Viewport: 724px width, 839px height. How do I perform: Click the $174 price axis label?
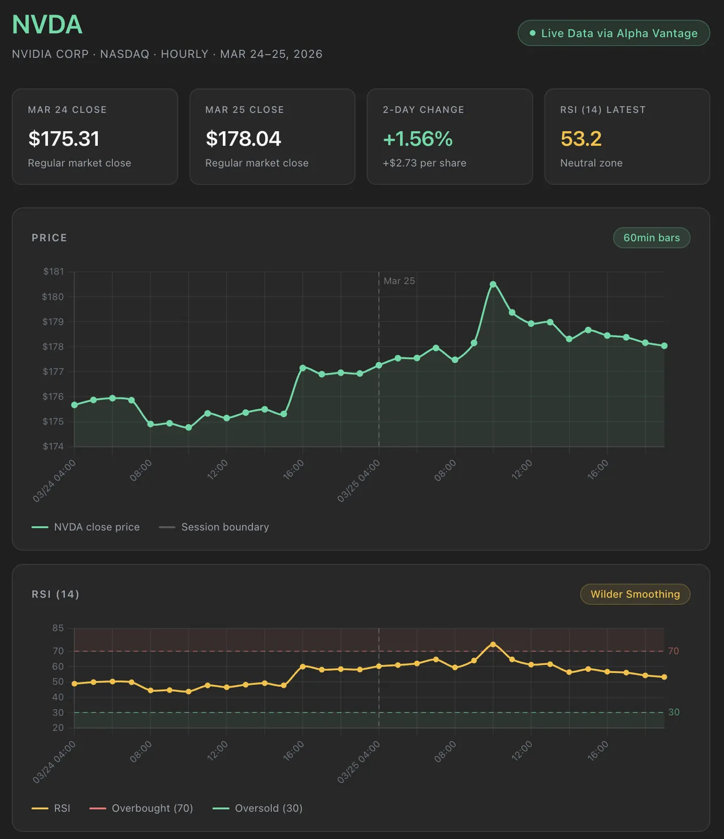[53, 446]
